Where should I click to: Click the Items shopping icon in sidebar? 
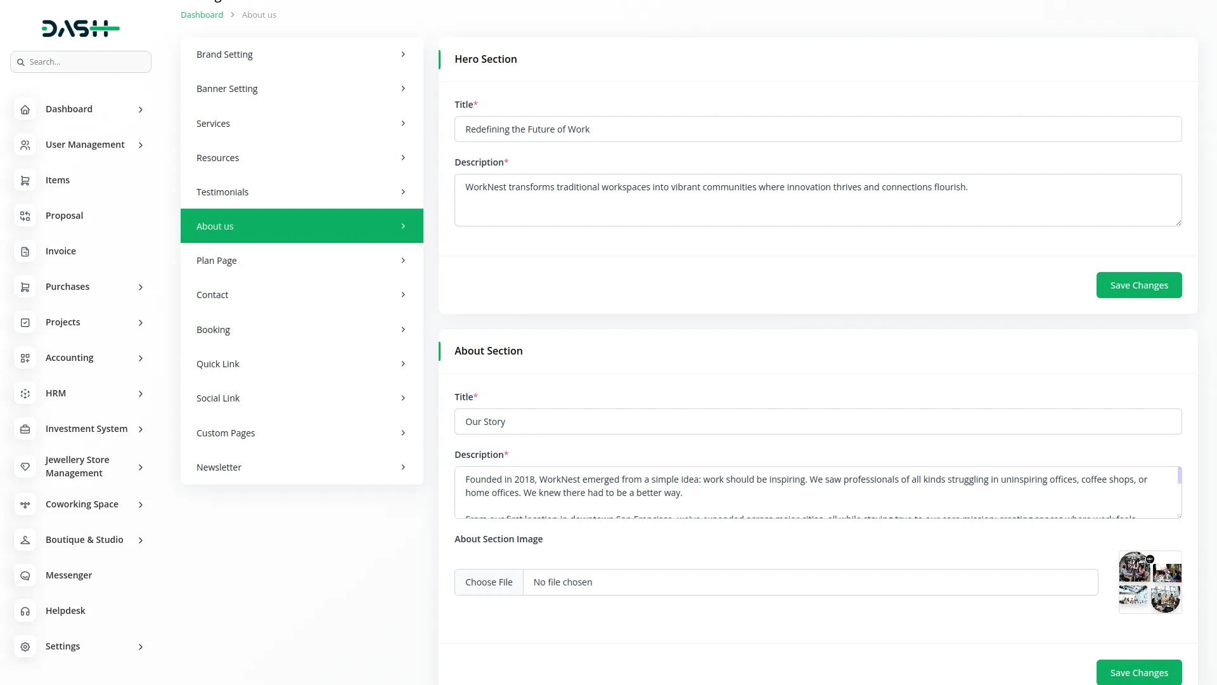click(25, 180)
